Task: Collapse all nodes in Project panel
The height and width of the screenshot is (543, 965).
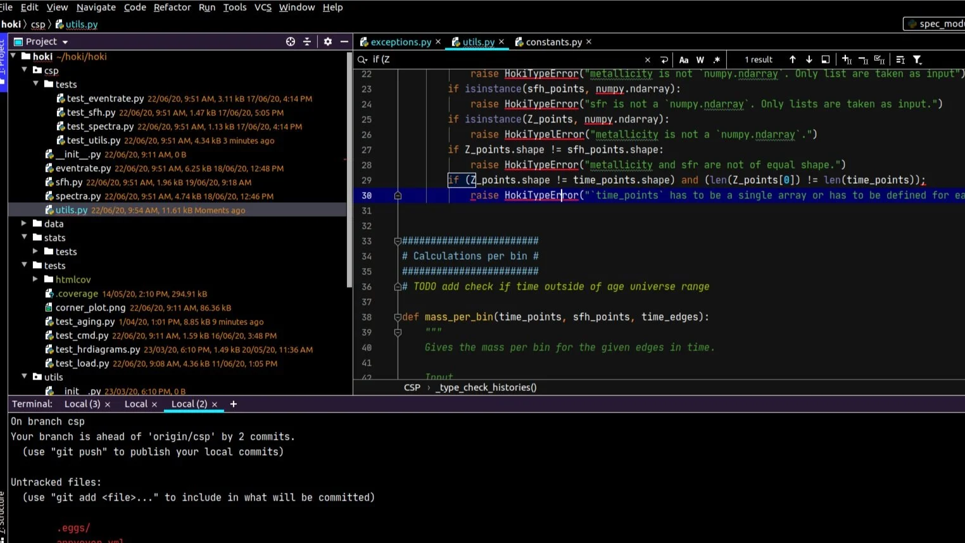Action: (307, 41)
